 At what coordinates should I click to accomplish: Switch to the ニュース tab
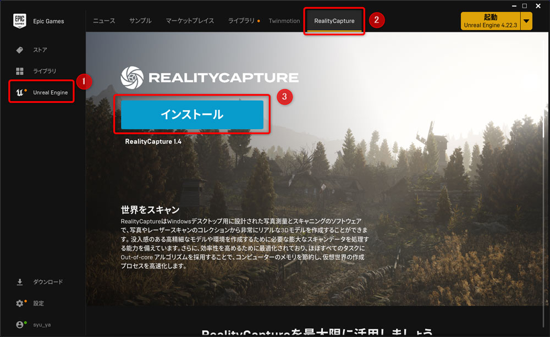(x=104, y=21)
